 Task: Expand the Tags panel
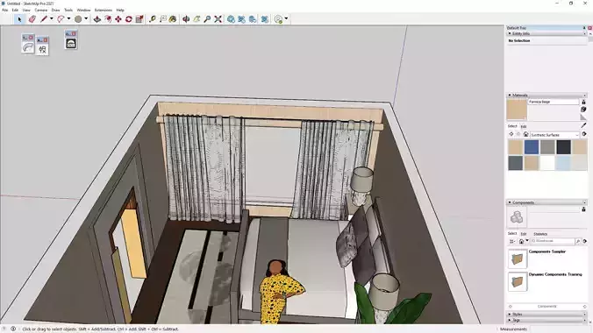(510, 320)
